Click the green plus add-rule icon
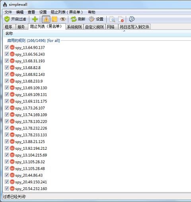Screen dimensions: 191x202 [x=35, y=19]
